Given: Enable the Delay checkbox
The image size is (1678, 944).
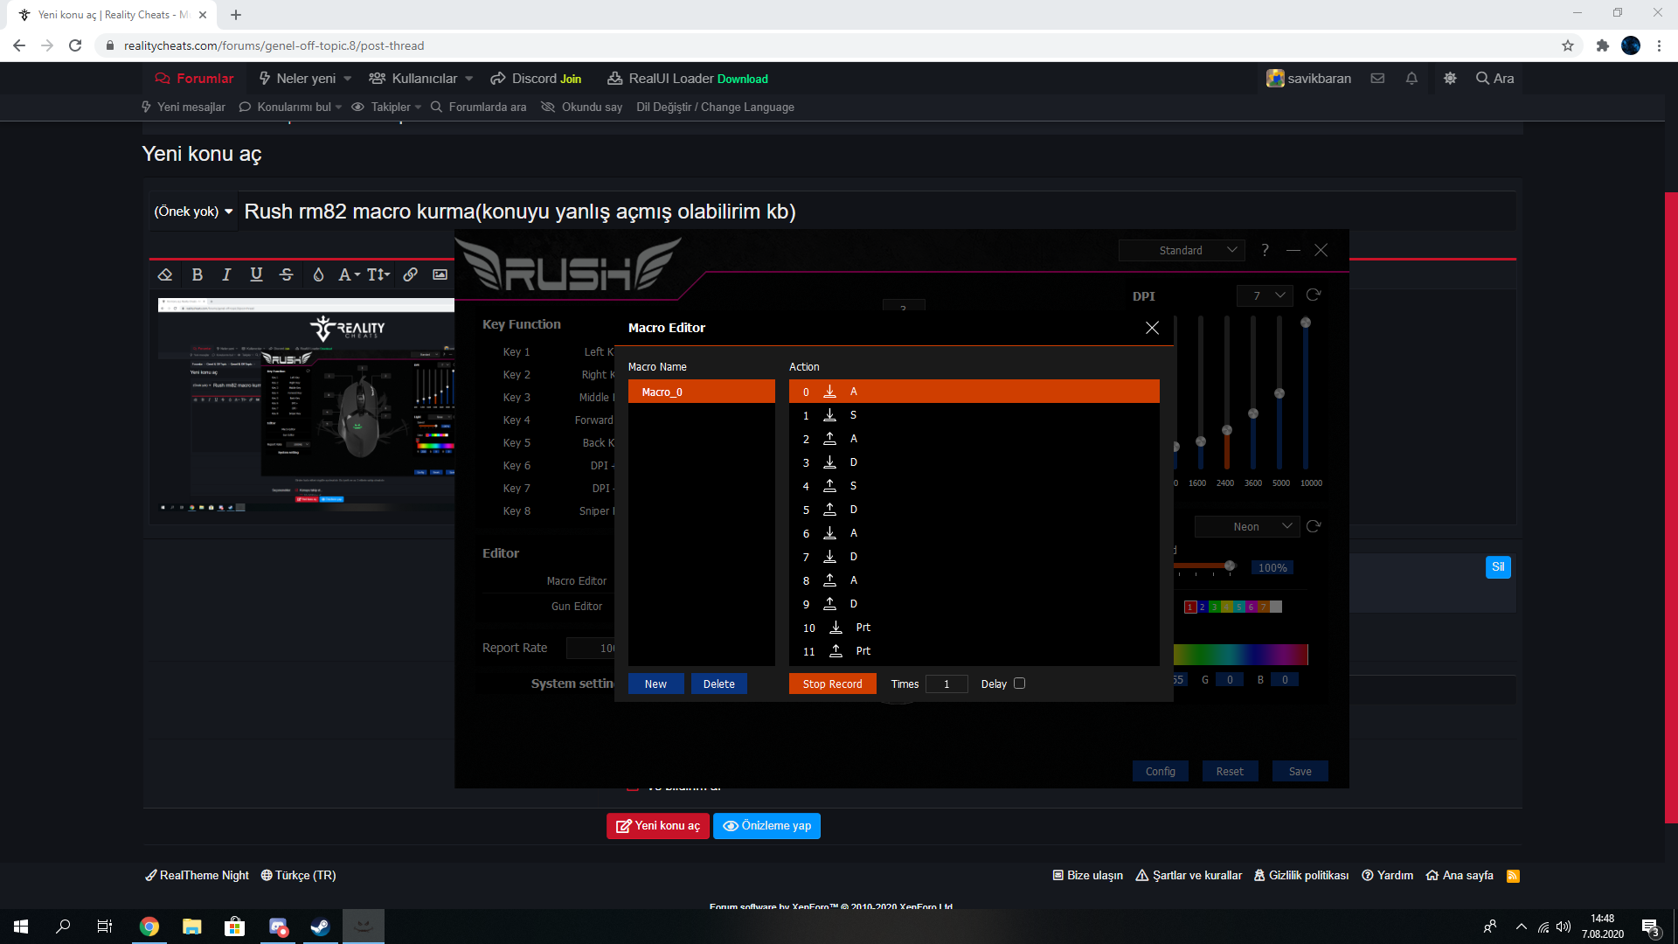Looking at the screenshot, I should pyautogui.click(x=1019, y=684).
